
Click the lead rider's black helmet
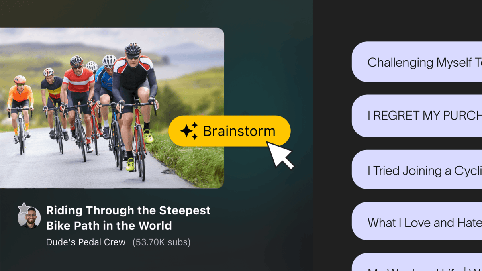133,49
